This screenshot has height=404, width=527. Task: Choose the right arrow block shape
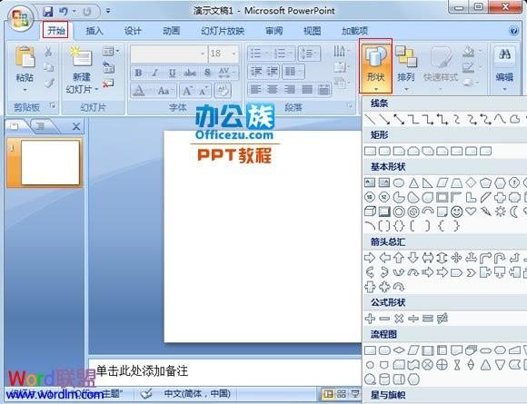[x=370, y=258]
